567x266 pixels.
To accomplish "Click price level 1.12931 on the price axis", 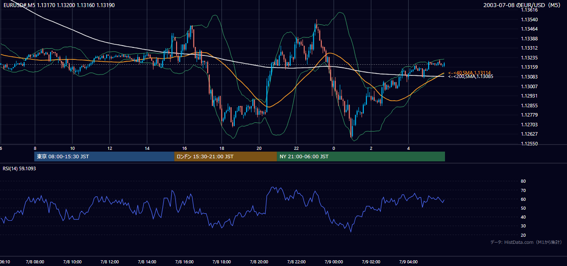I will [529, 96].
